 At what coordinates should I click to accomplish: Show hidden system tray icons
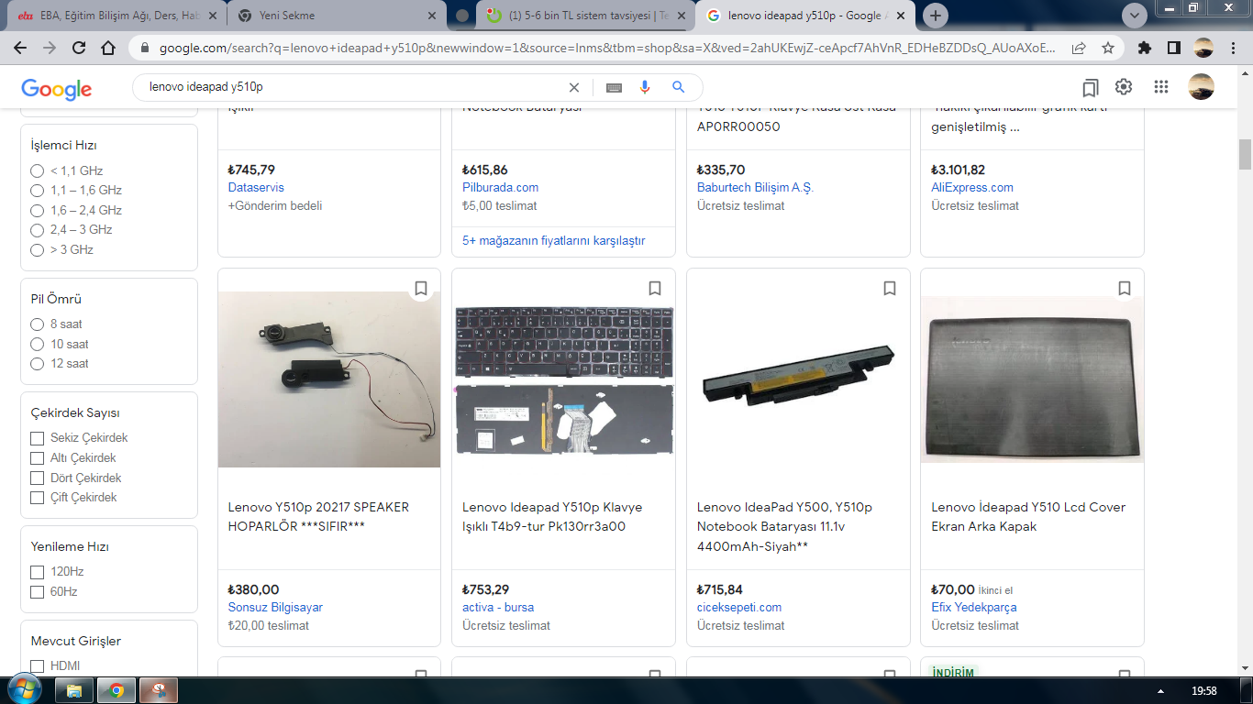(1160, 690)
